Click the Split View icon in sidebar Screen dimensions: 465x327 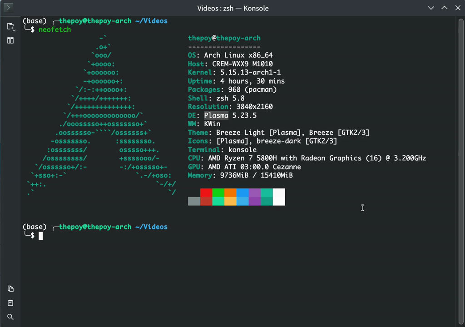[x=10, y=40]
